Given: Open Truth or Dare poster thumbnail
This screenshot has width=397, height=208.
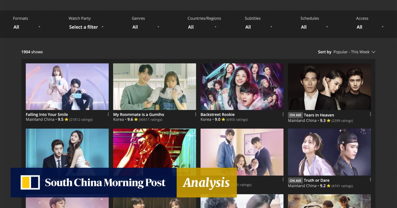Looking at the screenshot, I should tap(329, 152).
